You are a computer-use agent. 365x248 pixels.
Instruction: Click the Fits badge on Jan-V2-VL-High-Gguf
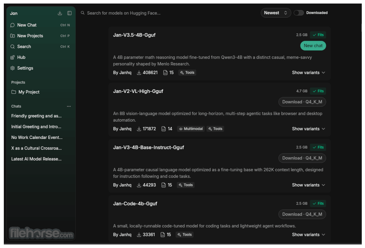click(318, 91)
